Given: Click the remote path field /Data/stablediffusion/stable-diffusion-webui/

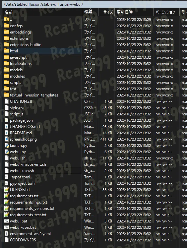Looking at the screenshot, I should coord(94,4).
